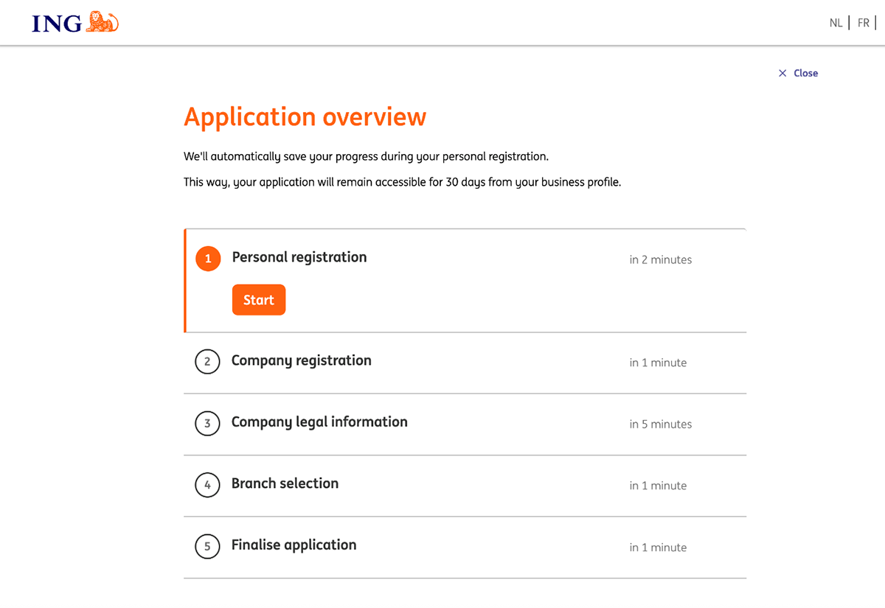The width and height of the screenshot is (885, 608).
Task: Expand the Personal registration step
Action: (x=299, y=257)
